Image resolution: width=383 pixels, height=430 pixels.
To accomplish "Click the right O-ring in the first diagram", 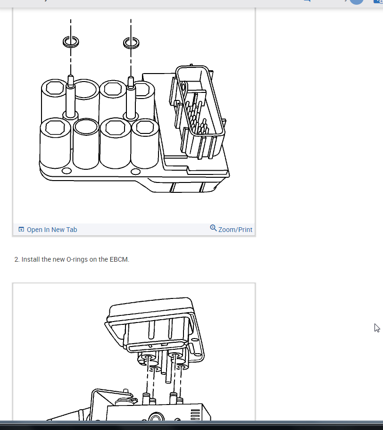I will 131,43.
